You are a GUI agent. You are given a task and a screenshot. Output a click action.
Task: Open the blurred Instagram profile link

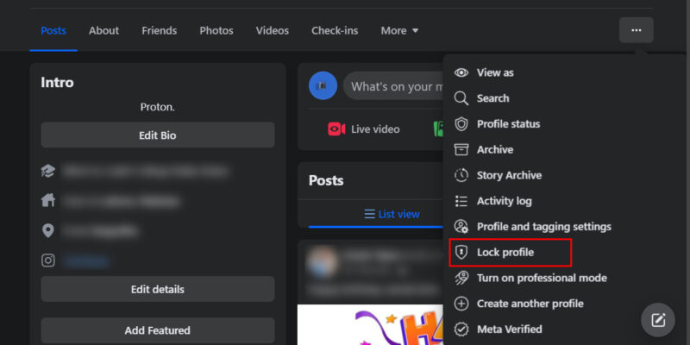pos(86,261)
